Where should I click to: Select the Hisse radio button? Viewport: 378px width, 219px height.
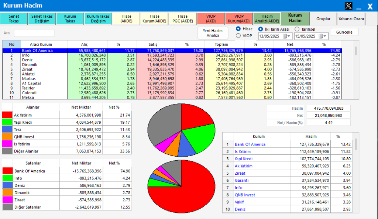(238, 29)
